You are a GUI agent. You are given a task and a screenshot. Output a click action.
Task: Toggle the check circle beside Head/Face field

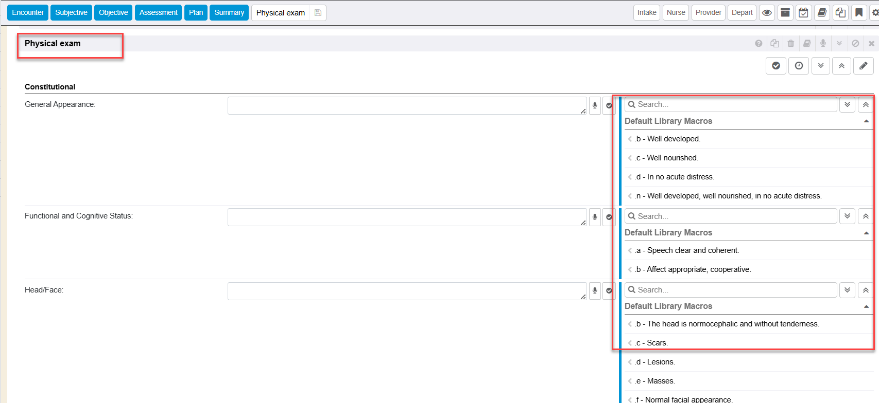[x=609, y=291]
